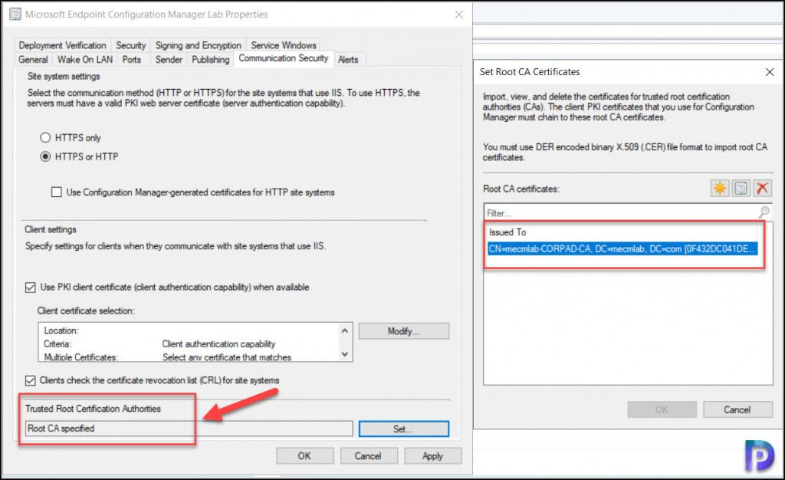Click the Multiple Certificates: row
Screen dimensions: 785x480
(x=189, y=357)
